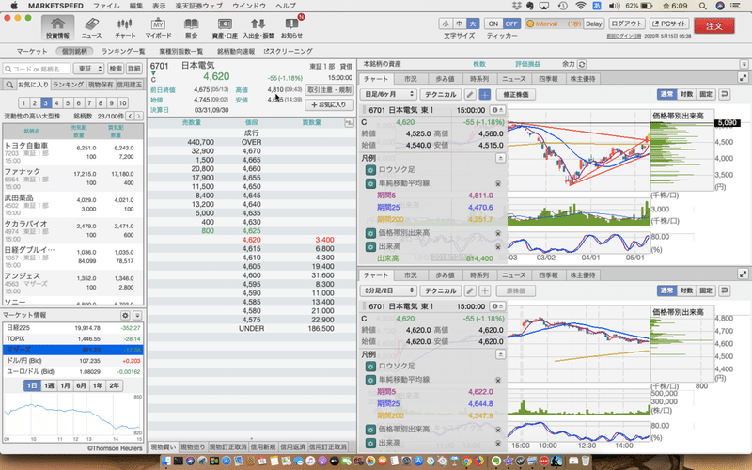Collapse the 凡例 legend in lower chart
Viewport: 752px width, 470px height.
tap(500, 354)
